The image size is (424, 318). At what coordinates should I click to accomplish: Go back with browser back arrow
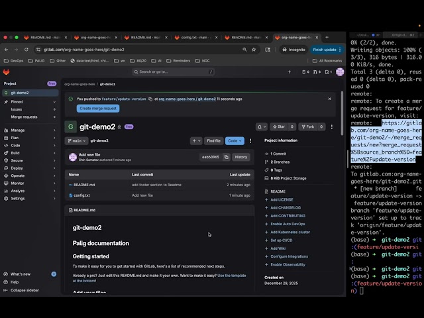(x=6, y=50)
